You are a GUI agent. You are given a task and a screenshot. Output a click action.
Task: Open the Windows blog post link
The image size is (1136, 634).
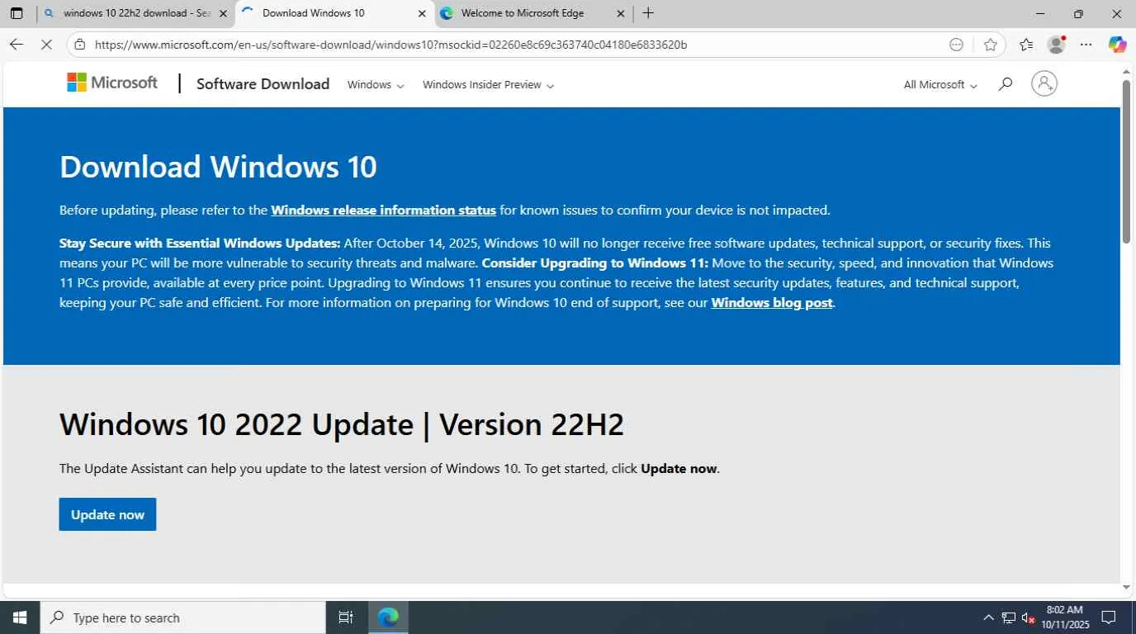pos(772,303)
